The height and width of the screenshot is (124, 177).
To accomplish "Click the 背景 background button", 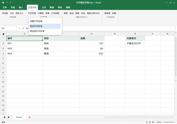I will [47, 13].
